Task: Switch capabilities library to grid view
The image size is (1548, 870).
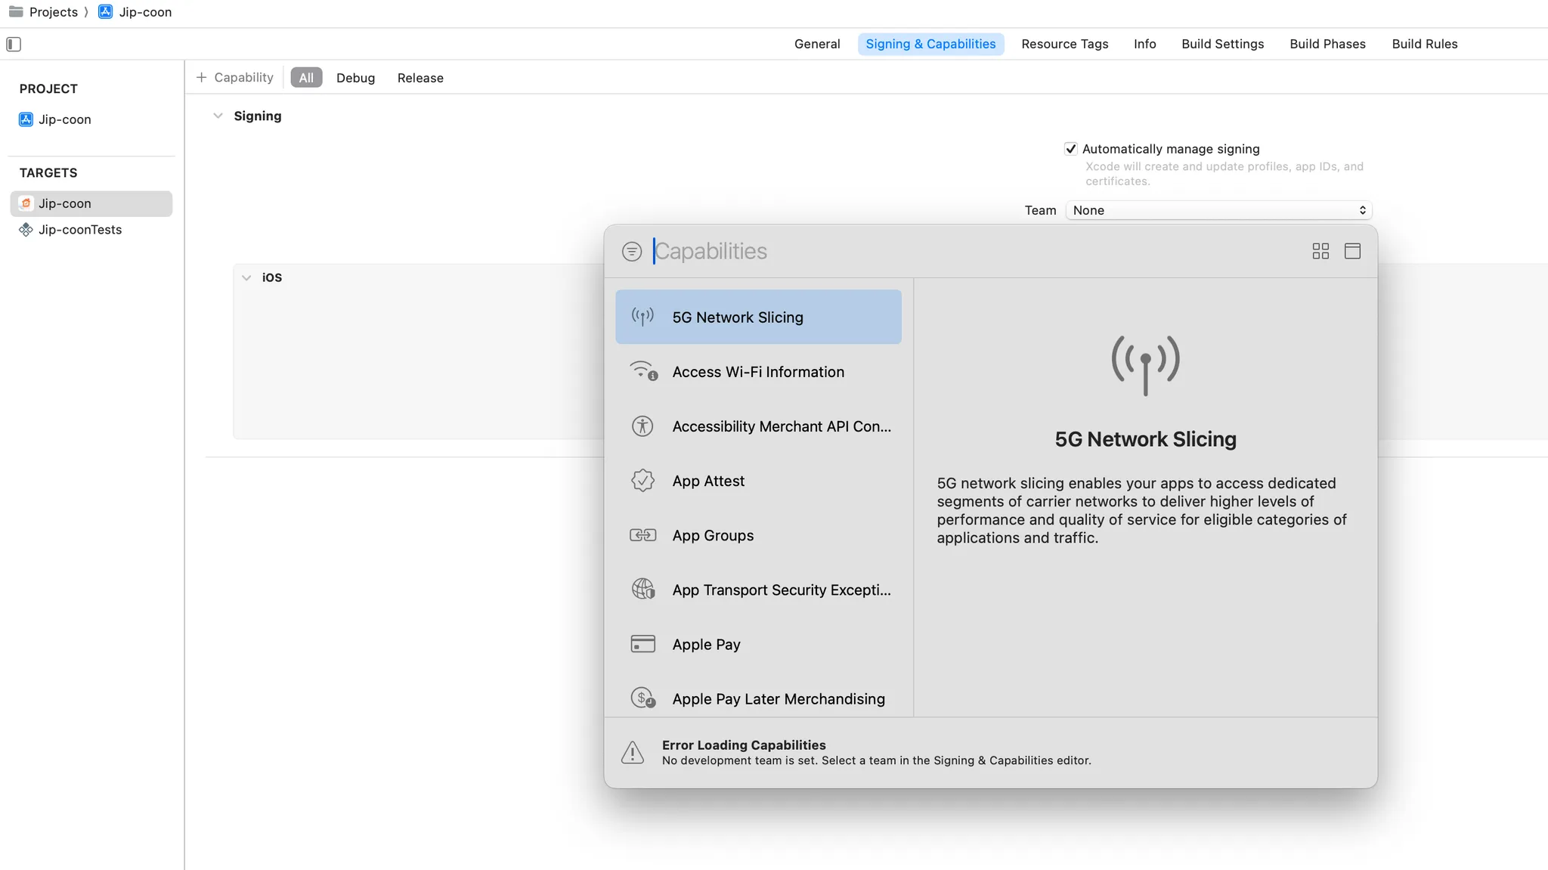Action: tap(1320, 252)
